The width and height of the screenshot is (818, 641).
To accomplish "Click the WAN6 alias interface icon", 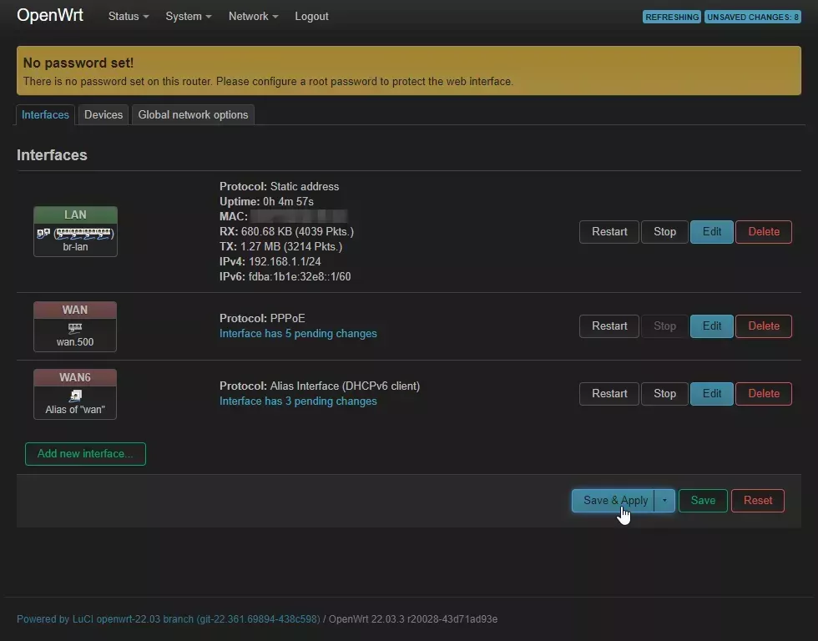I will 75,396.
